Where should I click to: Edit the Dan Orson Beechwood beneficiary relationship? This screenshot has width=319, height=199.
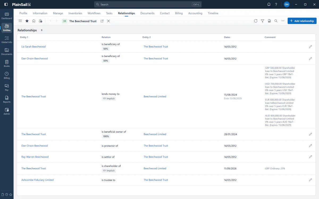tap(310, 59)
